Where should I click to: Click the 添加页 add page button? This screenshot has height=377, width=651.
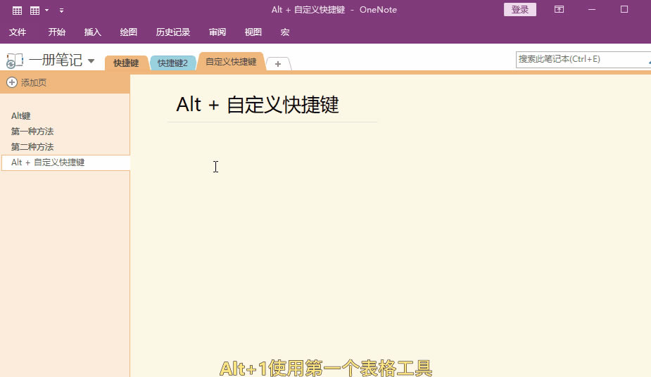[28, 82]
